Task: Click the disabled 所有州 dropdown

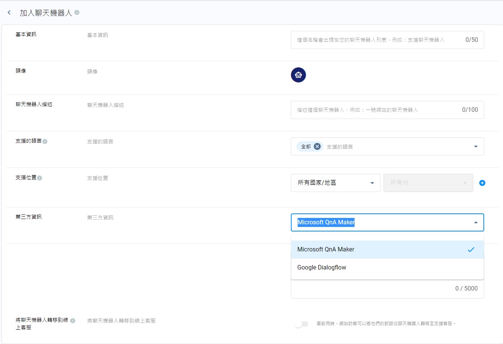Action: click(x=428, y=183)
